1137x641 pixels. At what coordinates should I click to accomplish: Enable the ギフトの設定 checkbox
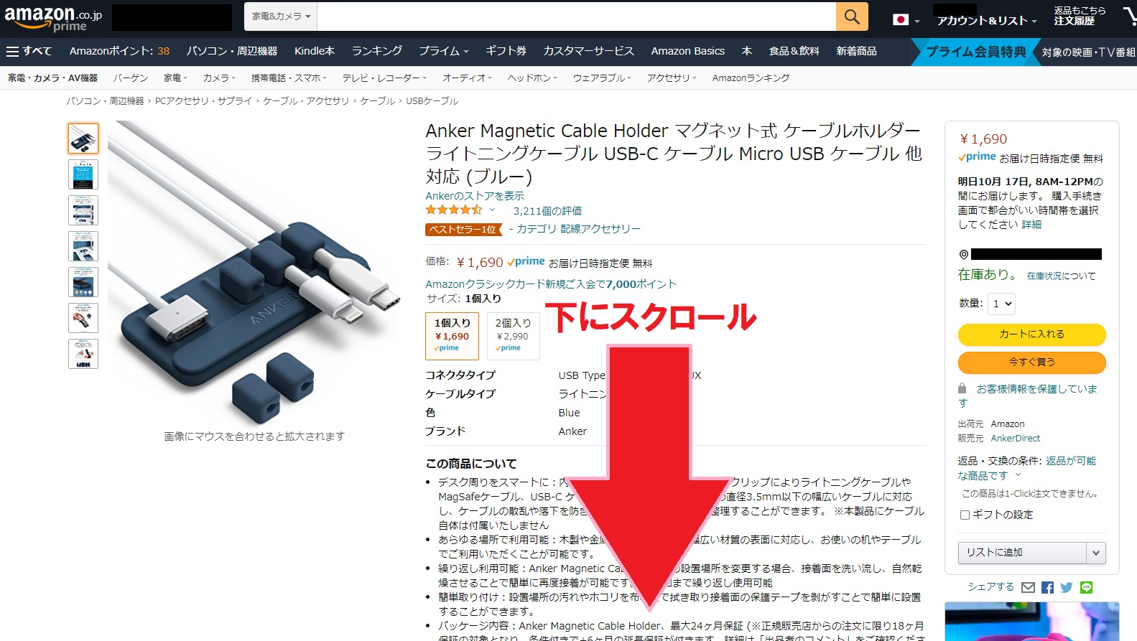tap(965, 515)
